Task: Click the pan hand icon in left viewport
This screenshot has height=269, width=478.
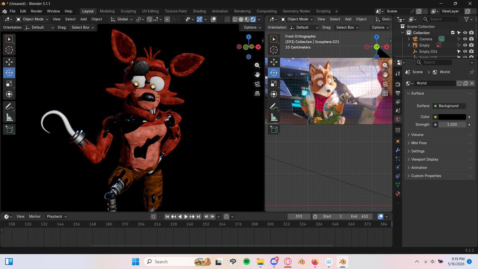Action: (257, 74)
